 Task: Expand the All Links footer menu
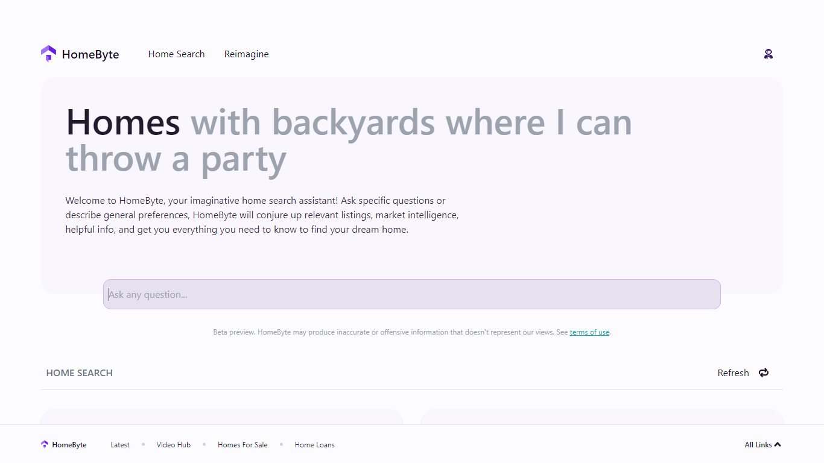[758, 445]
